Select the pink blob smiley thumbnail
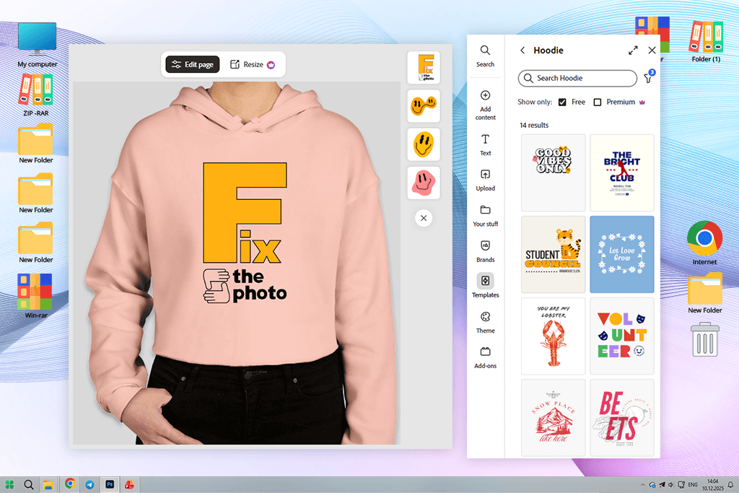739x493 pixels. (x=423, y=183)
